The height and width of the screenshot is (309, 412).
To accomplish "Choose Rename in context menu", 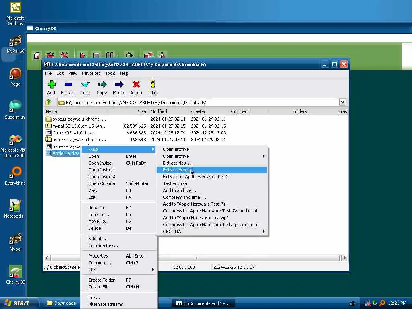I will click(x=119, y=208).
